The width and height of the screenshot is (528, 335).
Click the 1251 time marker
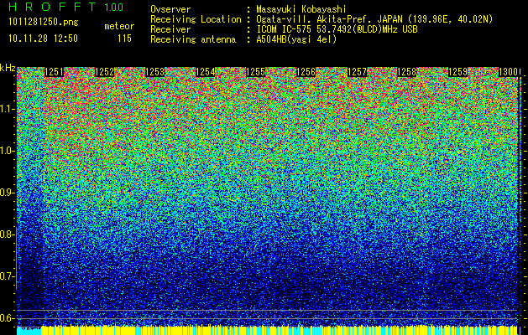(x=55, y=72)
